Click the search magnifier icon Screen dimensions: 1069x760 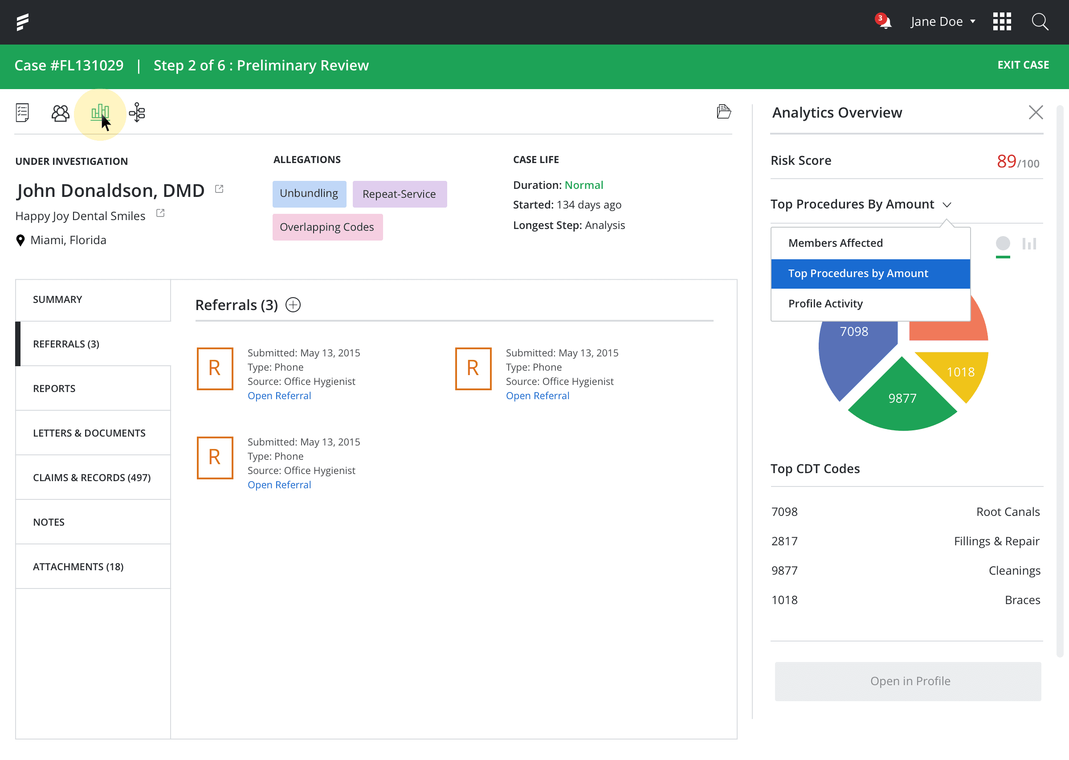click(1040, 21)
